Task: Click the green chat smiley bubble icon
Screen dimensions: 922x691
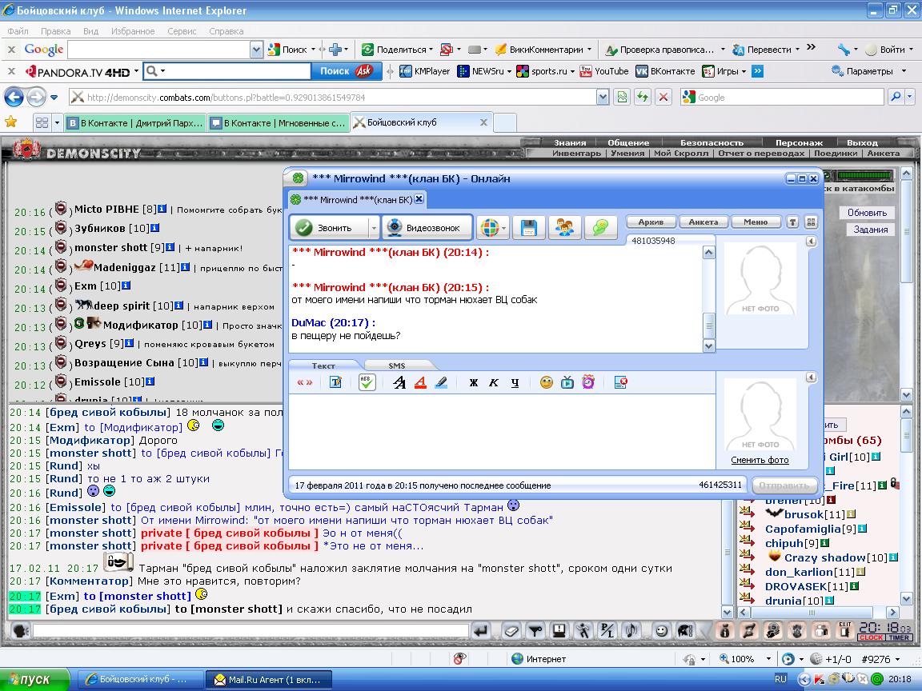Action: (x=600, y=227)
